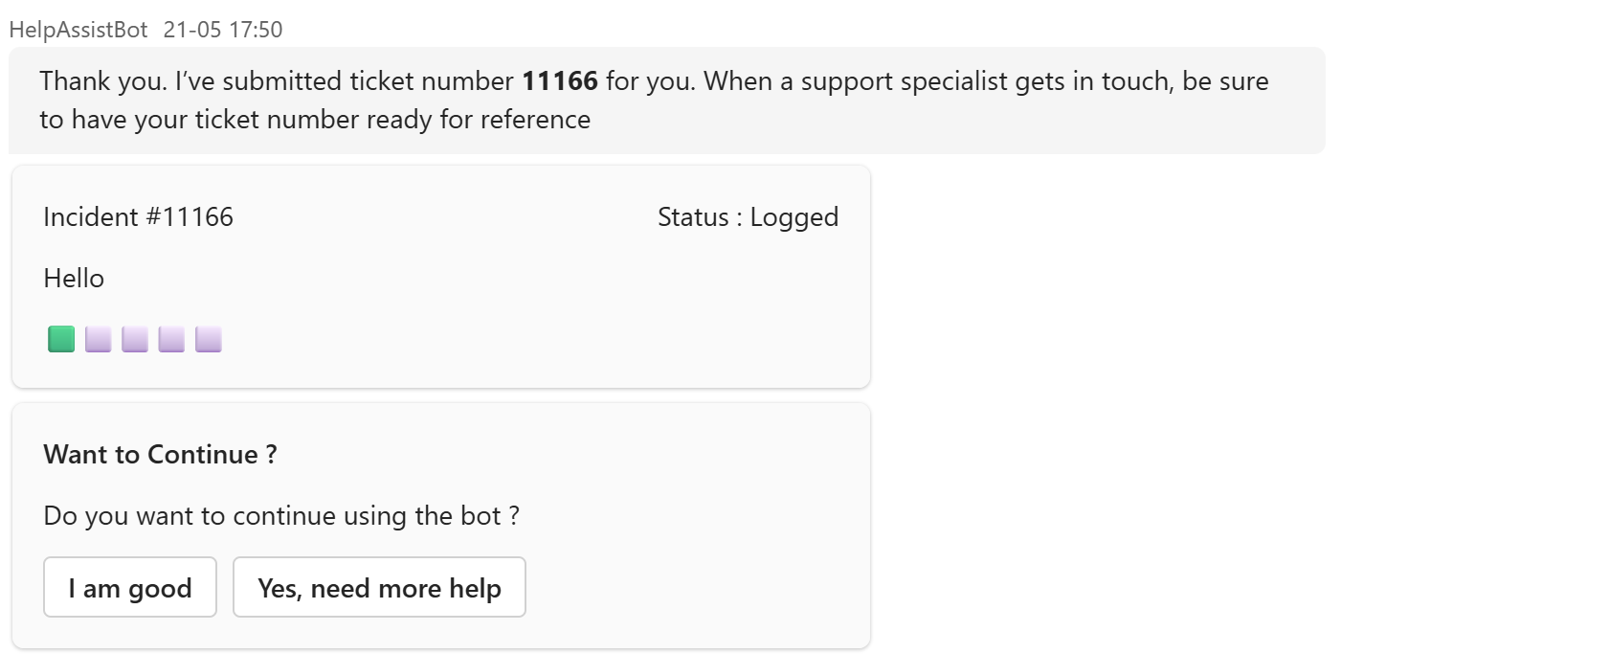Image resolution: width=1609 pixels, height=654 pixels.
Task: Click the "Want to Continue ?" heading
Action: pyautogui.click(x=160, y=455)
